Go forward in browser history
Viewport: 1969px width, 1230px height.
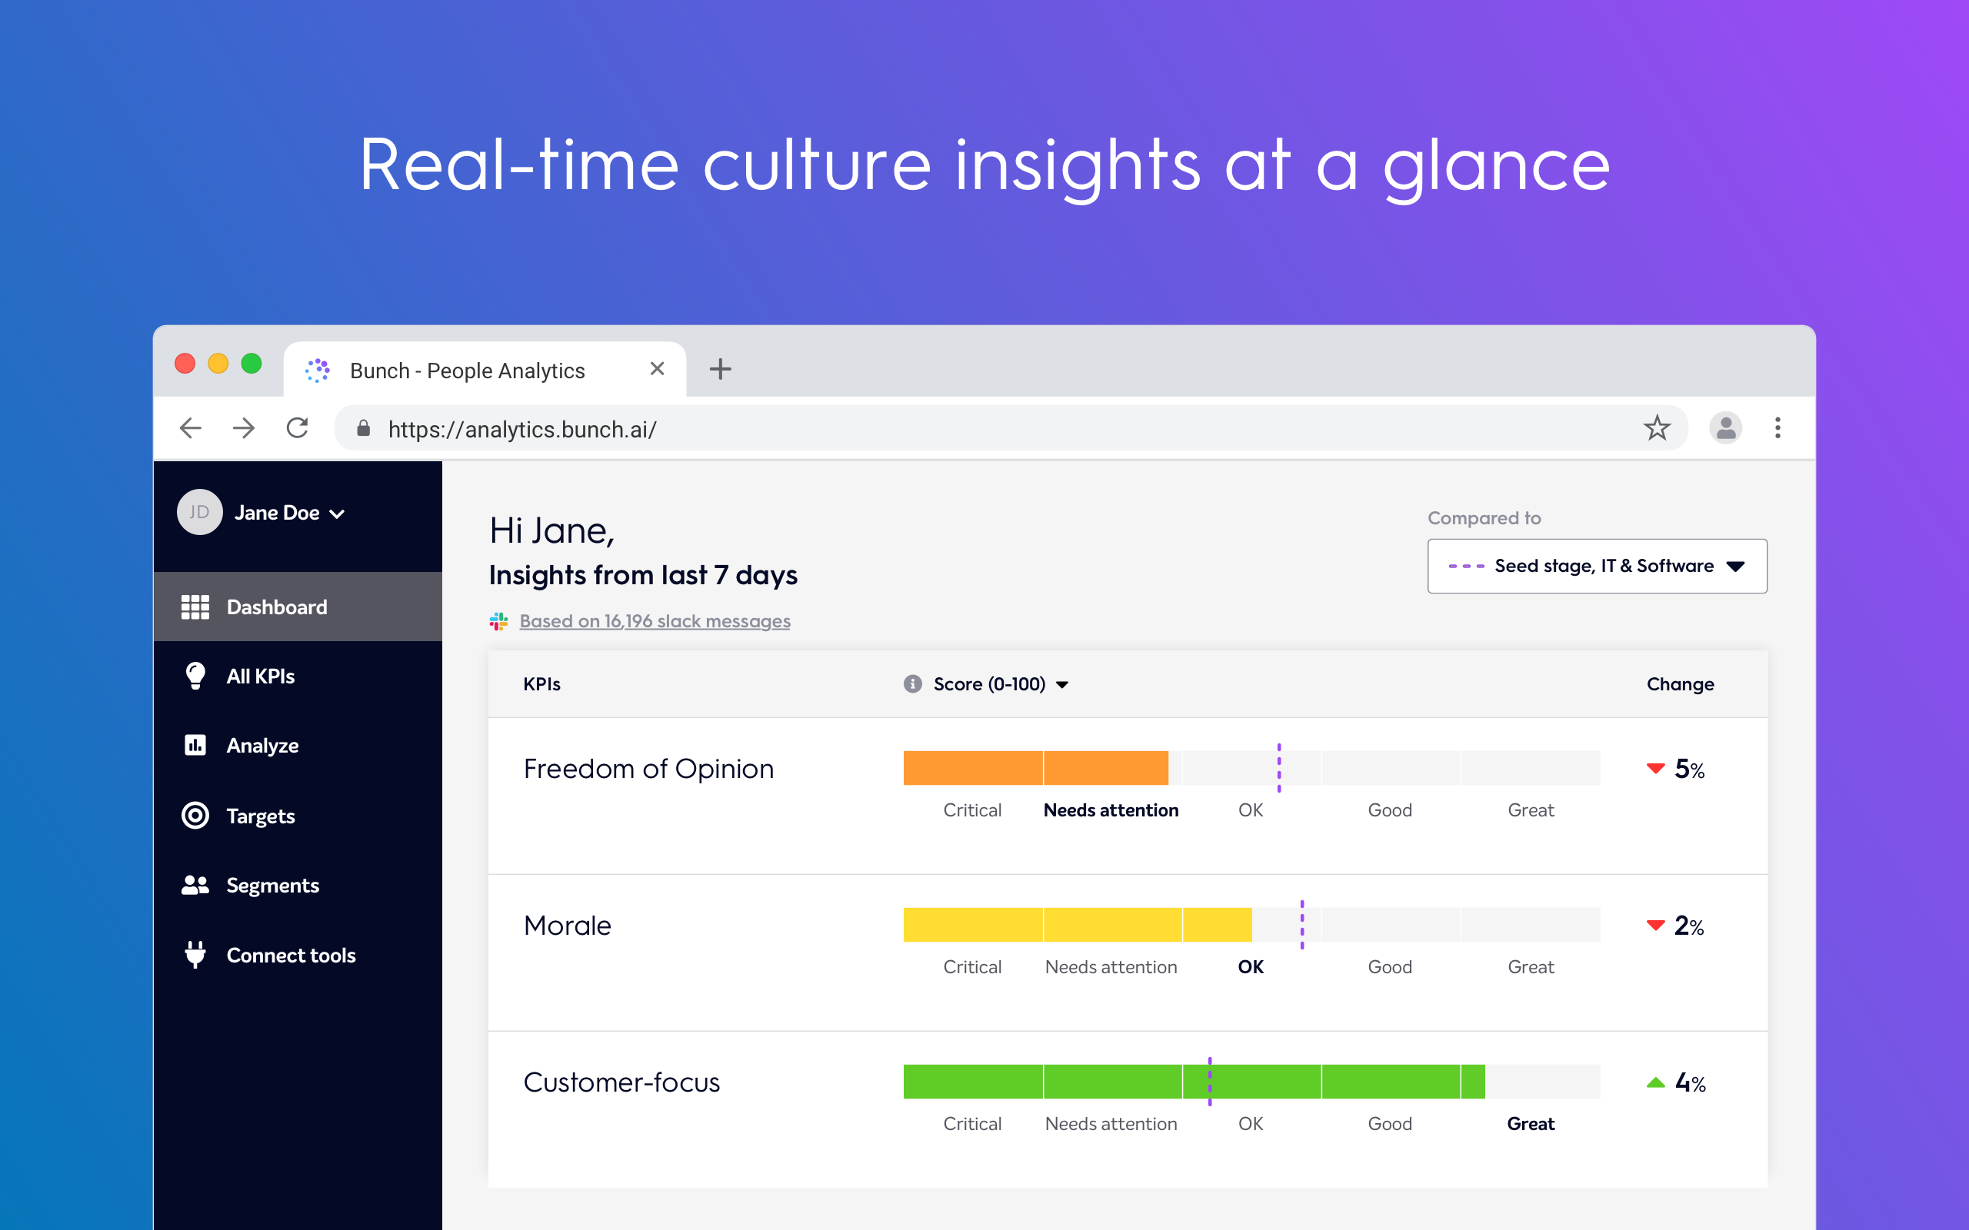point(243,428)
